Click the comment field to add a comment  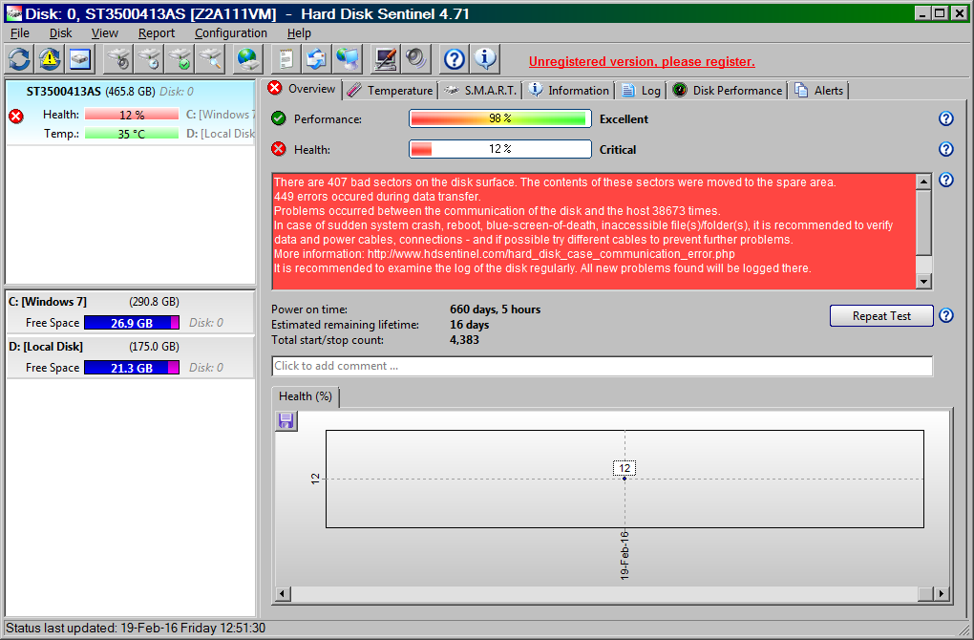(602, 366)
